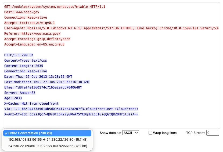
Task: Click the X-Cache: Hit from cloudfront line
Action: pos(31,104)
